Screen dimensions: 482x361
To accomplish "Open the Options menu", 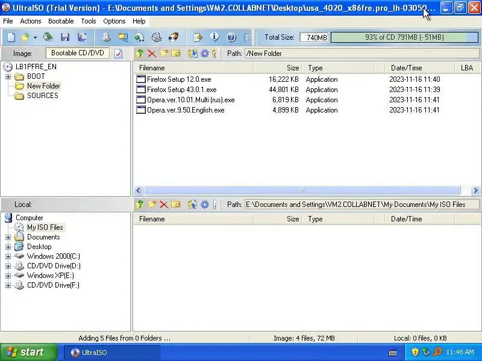I will (x=114, y=21).
